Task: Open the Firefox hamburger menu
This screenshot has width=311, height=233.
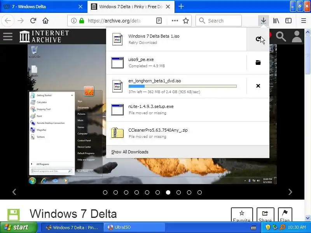Action: 304,21
